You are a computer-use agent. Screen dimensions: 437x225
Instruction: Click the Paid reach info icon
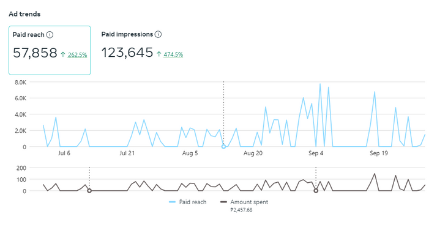pos(50,35)
